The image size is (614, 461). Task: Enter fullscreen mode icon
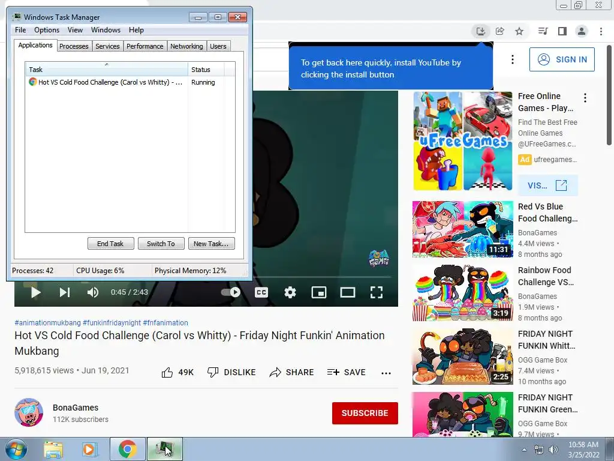pos(377,292)
